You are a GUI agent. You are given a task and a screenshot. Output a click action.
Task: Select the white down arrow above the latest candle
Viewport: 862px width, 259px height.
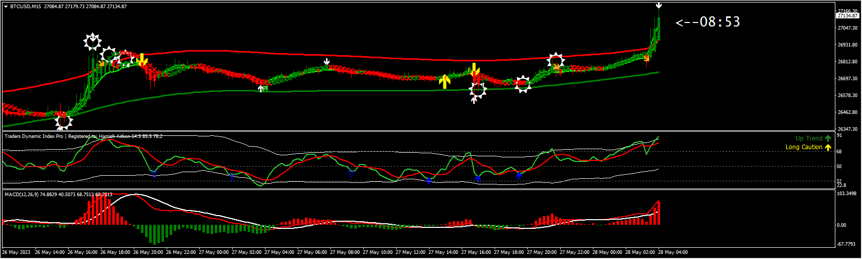pos(659,5)
